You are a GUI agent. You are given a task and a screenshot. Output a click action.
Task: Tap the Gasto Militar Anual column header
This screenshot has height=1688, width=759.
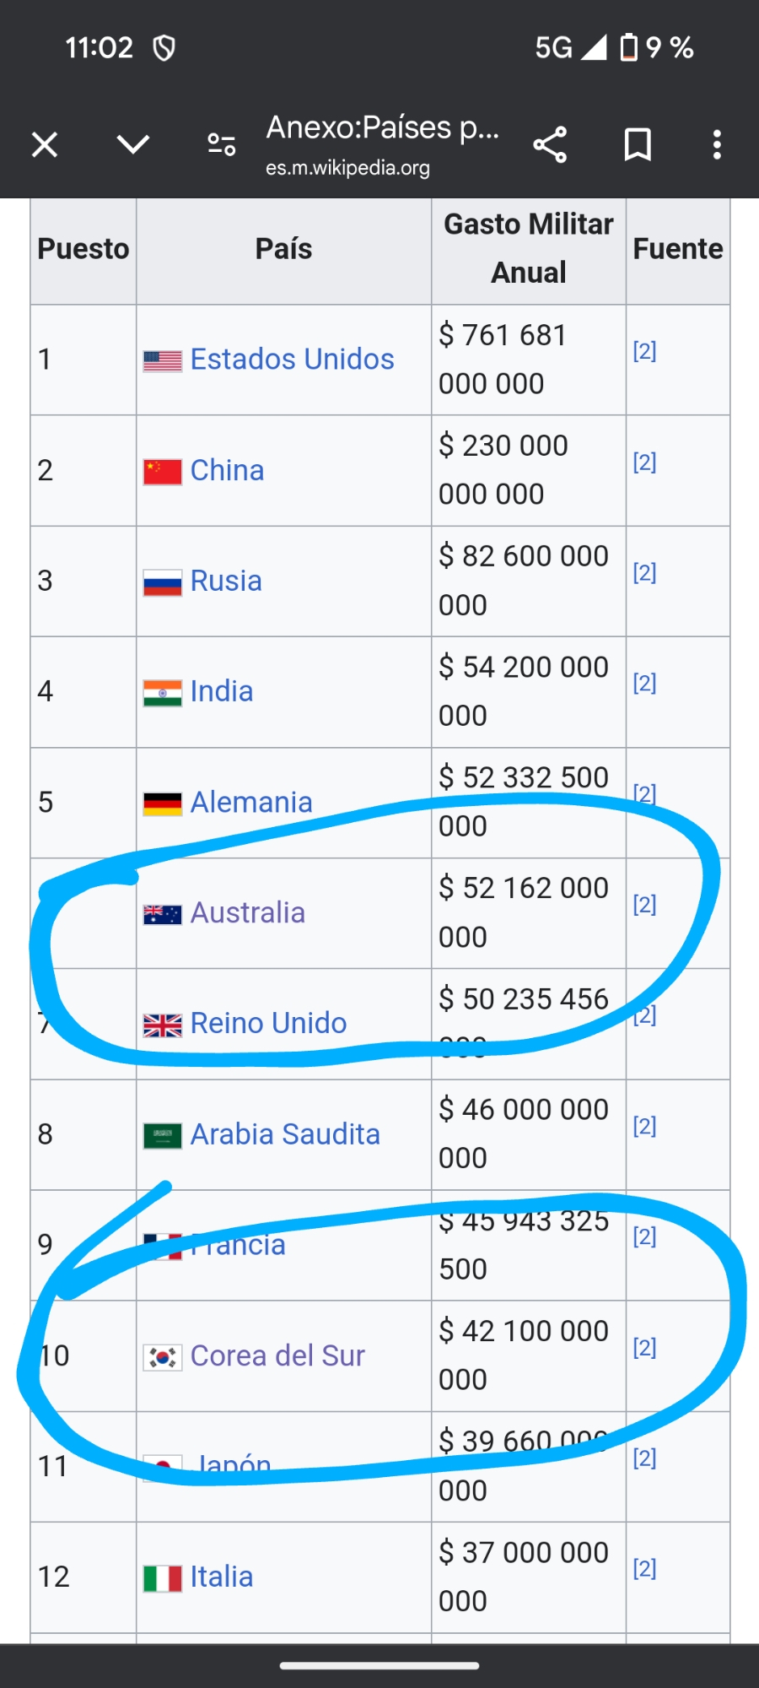click(x=529, y=248)
